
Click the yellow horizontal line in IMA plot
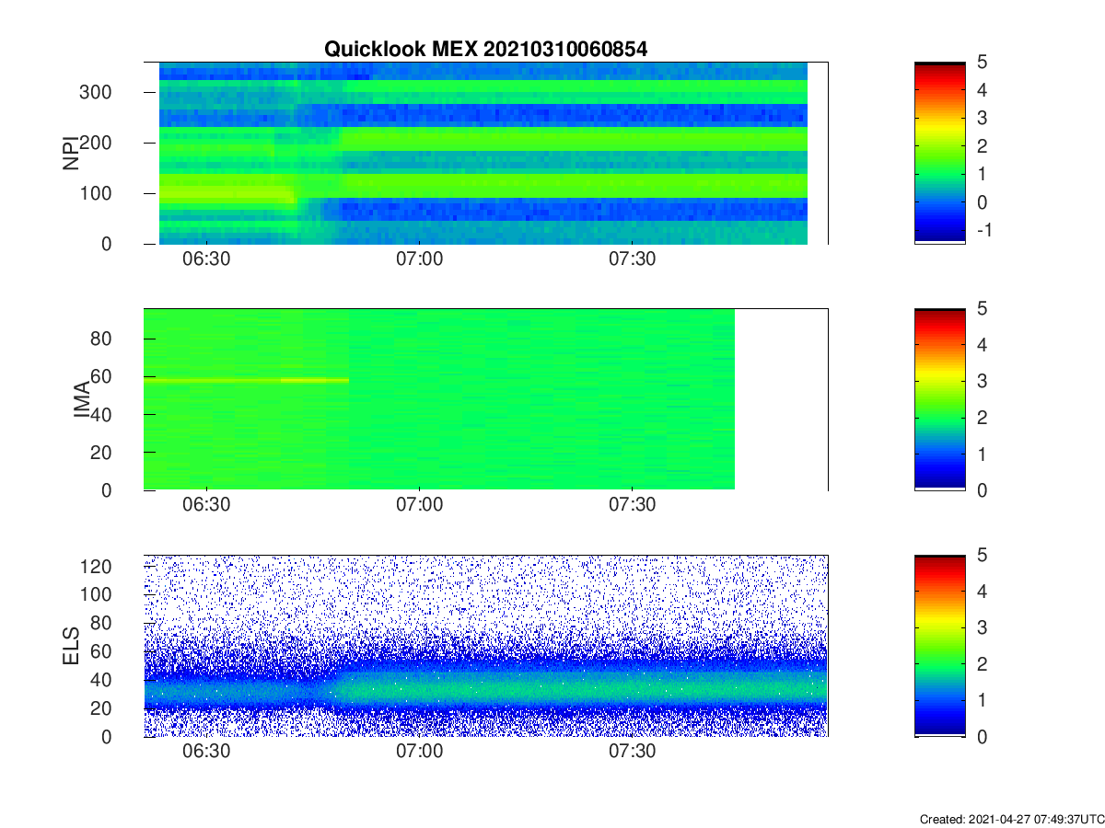[247, 380]
